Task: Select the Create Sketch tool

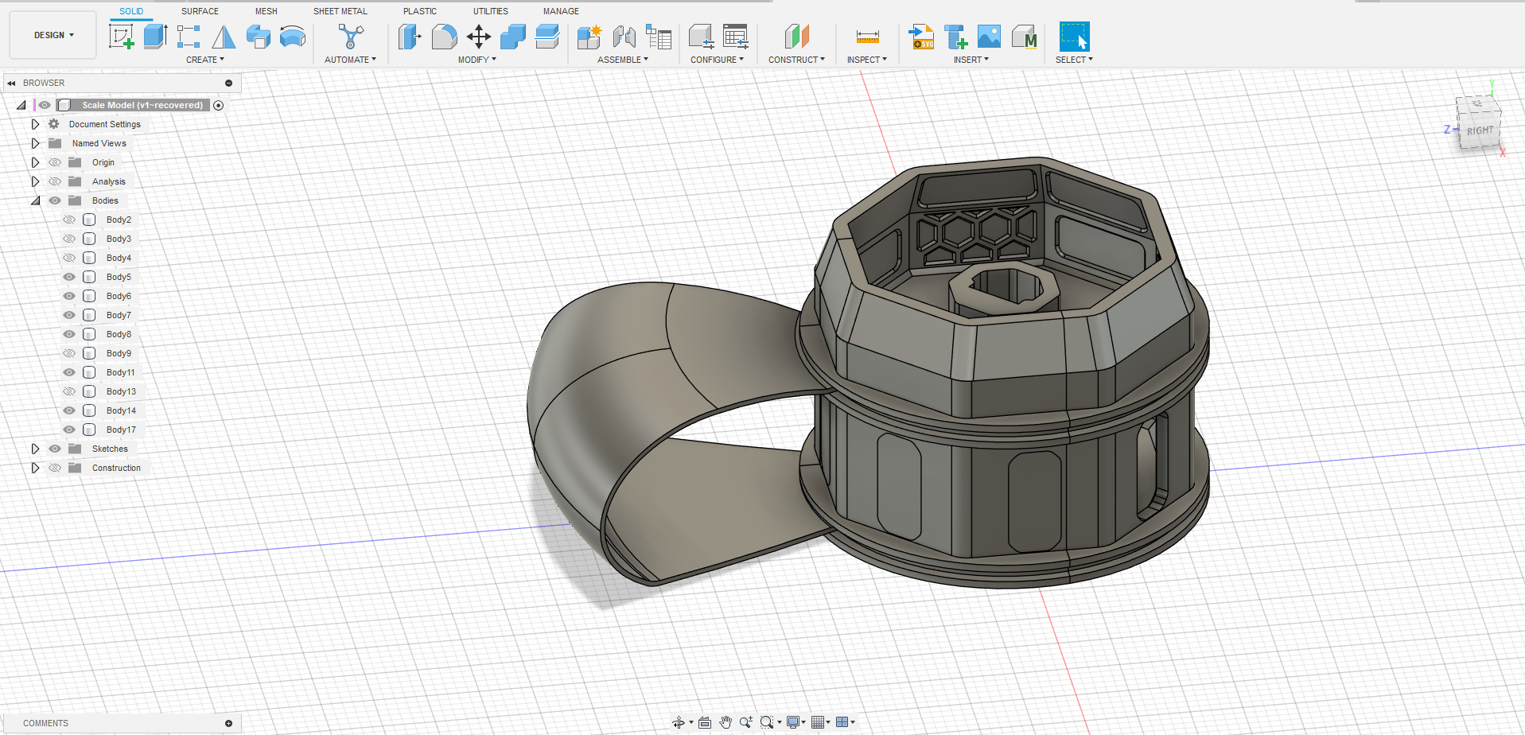Action: (x=121, y=37)
